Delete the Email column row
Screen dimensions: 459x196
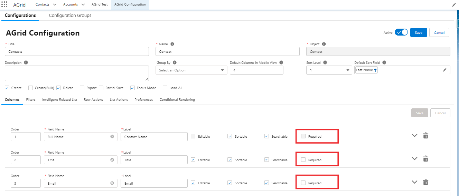(426, 182)
